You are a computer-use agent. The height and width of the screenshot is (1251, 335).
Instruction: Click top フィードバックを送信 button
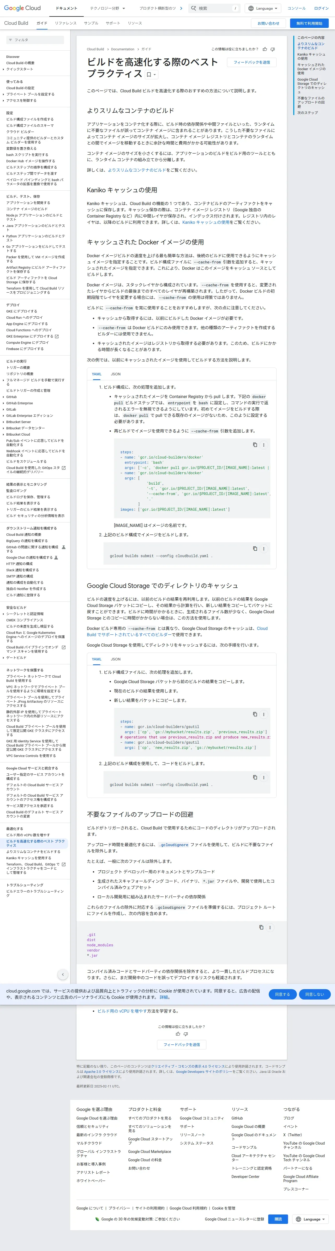[x=252, y=62]
